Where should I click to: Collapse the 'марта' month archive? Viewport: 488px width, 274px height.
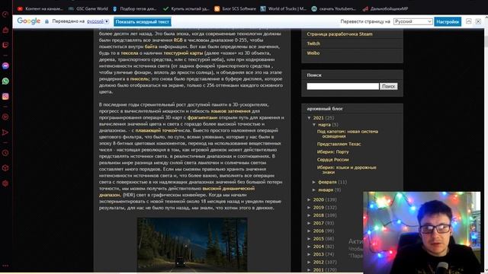314,125
